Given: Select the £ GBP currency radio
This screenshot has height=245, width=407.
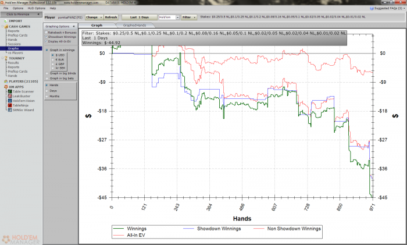Looking at the screenshot, I should pos(53,63).
